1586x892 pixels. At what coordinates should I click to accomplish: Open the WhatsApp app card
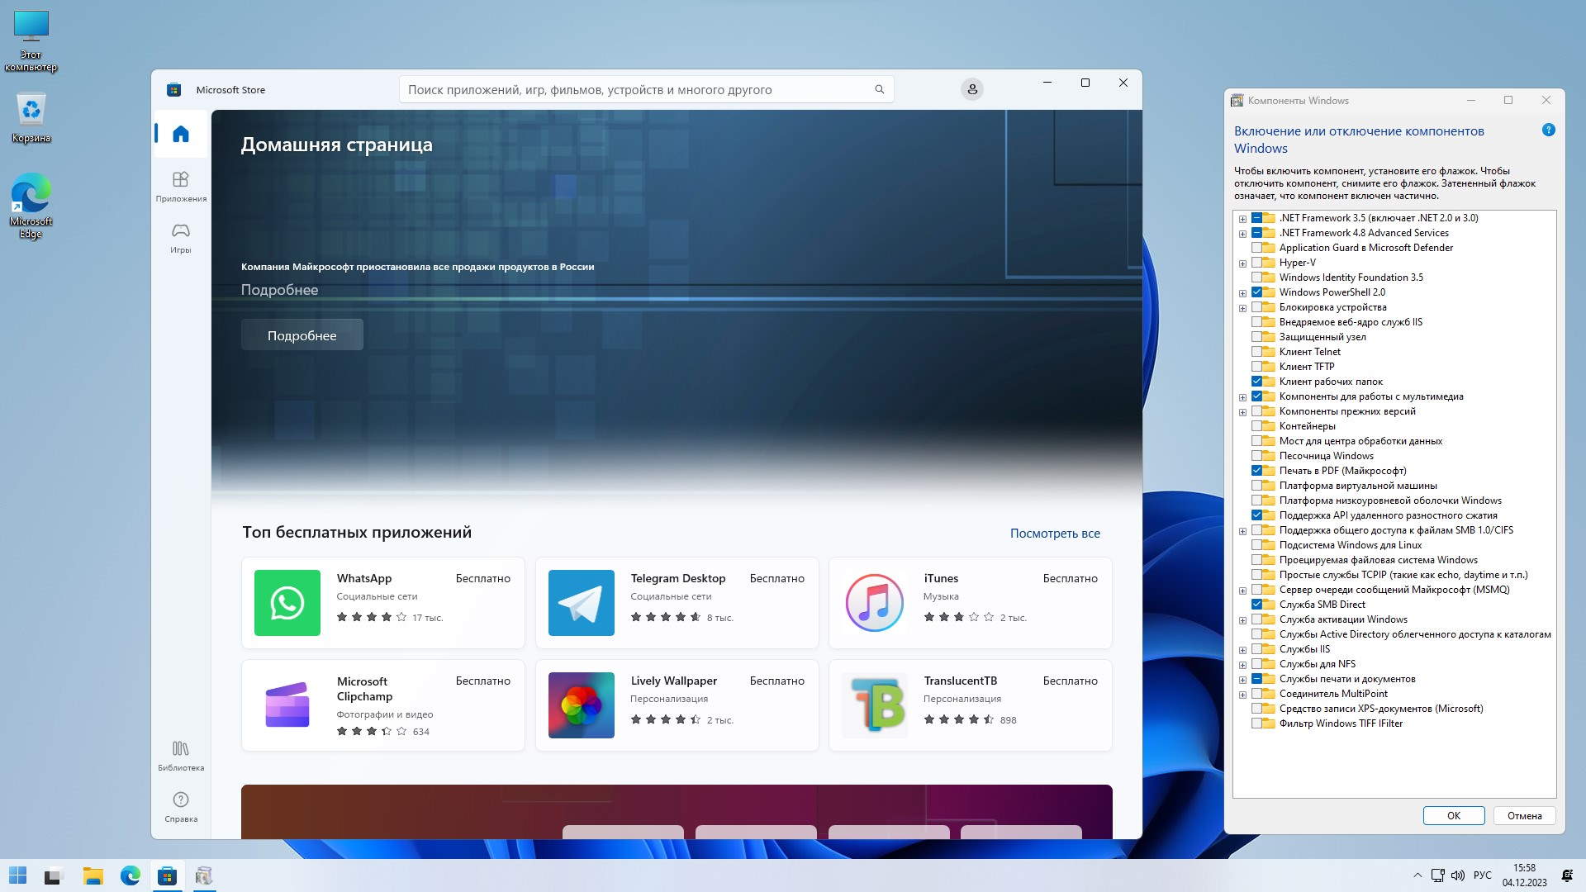tap(382, 603)
